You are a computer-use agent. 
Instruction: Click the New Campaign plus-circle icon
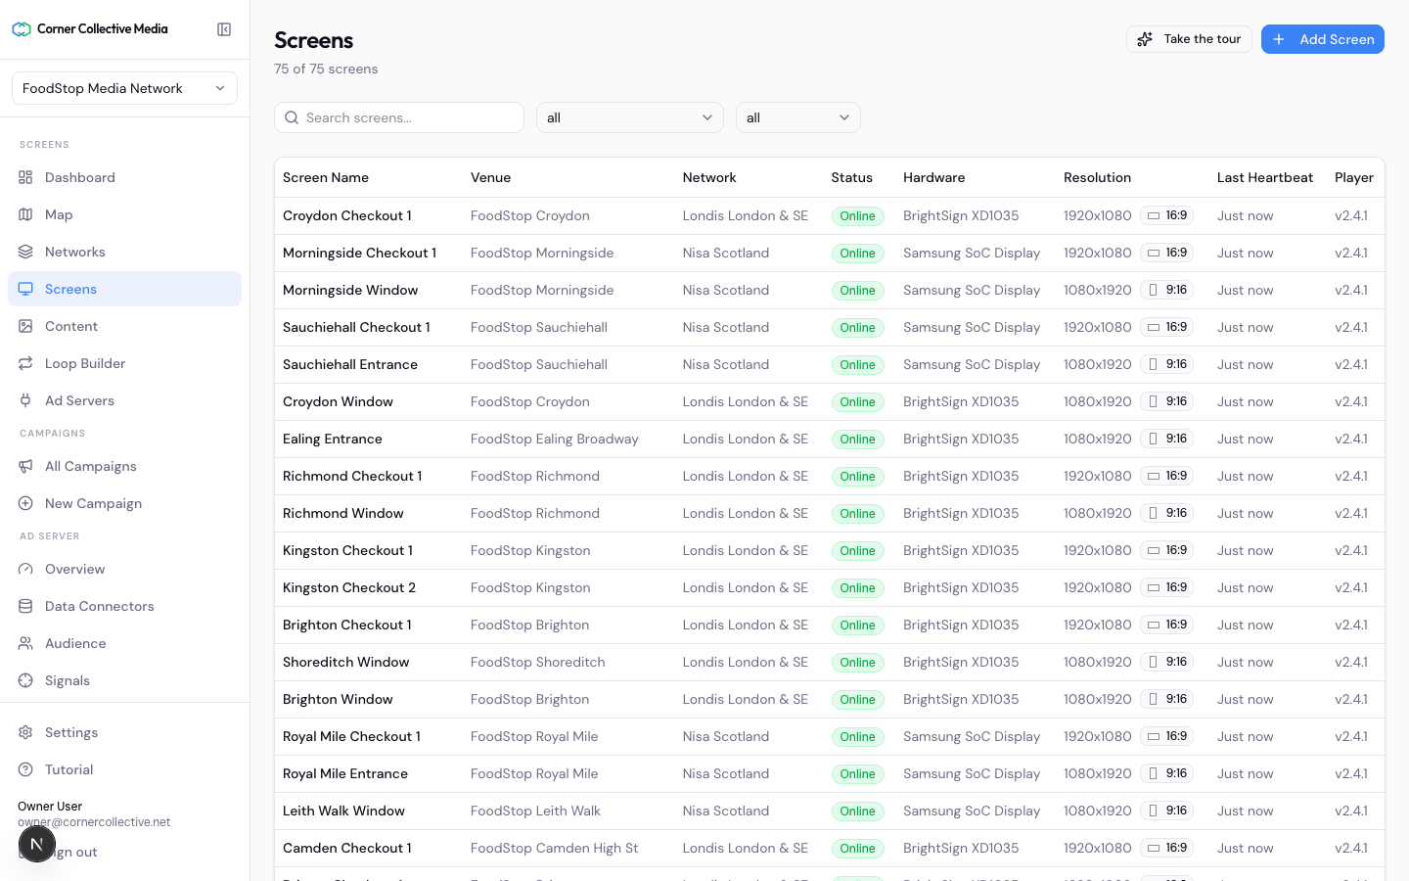pos(25,503)
